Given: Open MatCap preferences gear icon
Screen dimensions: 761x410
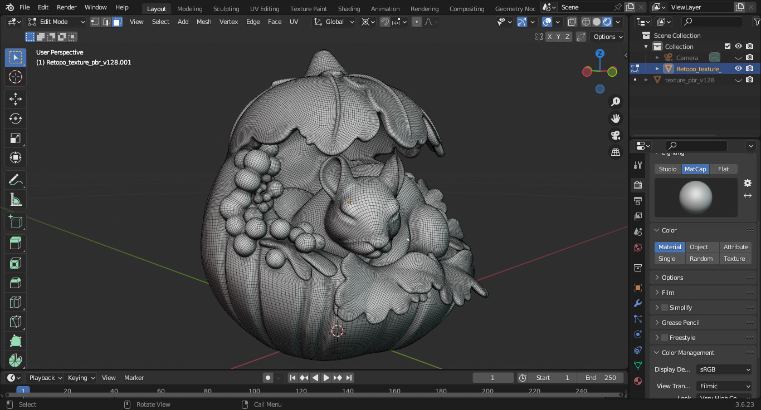Looking at the screenshot, I should (x=748, y=183).
